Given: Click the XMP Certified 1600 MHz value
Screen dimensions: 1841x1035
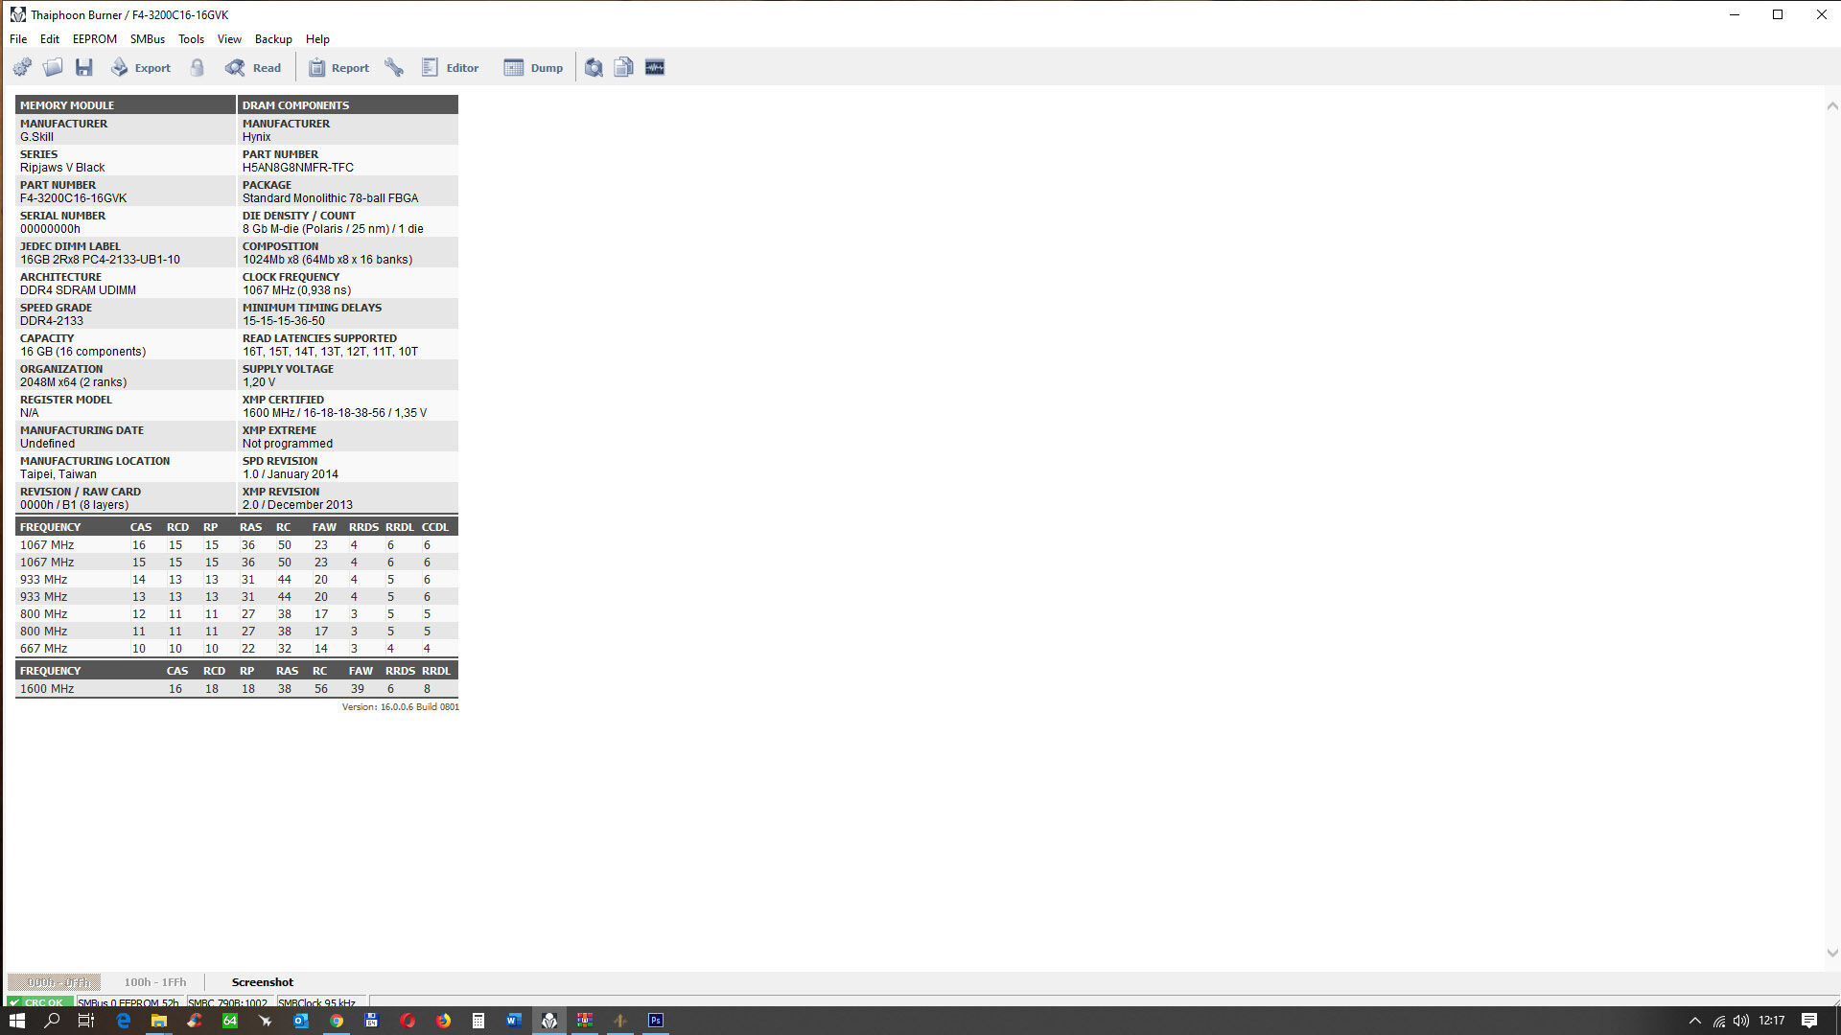Looking at the screenshot, I should [335, 413].
